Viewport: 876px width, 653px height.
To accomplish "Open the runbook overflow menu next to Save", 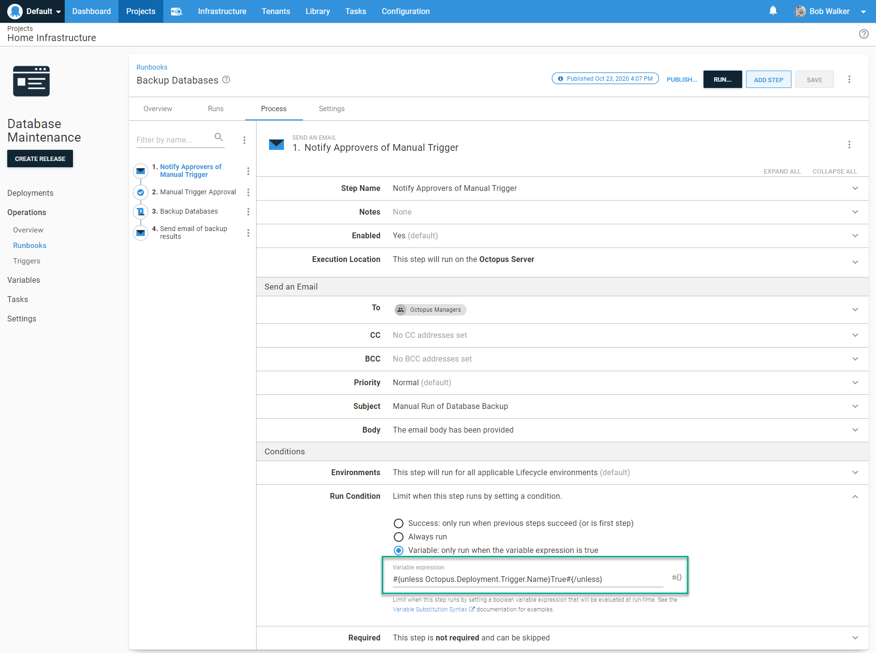I will pos(849,79).
